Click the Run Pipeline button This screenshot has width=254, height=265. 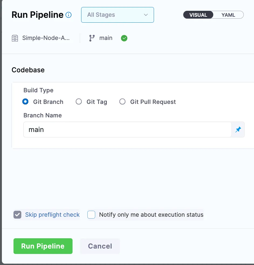tap(43, 246)
